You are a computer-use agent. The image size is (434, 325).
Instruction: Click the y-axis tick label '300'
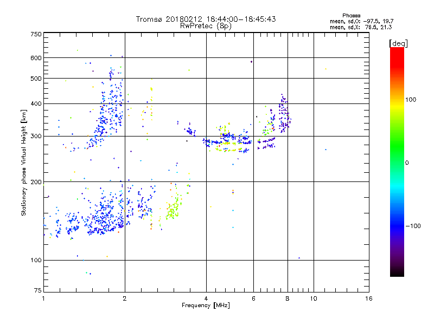[x=36, y=136]
